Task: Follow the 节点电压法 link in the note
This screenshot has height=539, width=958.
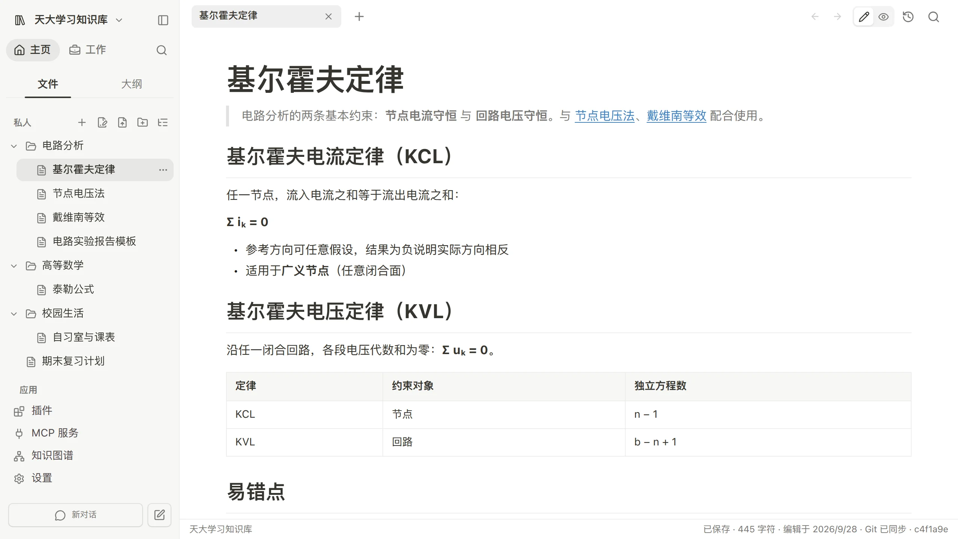Action: coord(605,116)
